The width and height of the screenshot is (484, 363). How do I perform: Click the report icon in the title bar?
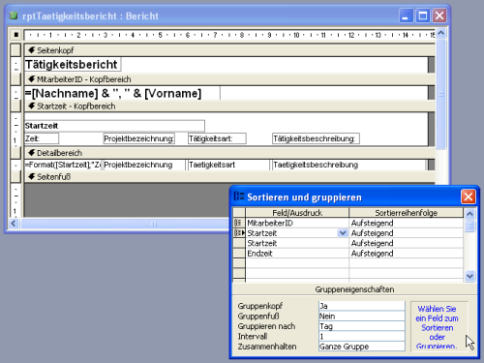point(14,15)
